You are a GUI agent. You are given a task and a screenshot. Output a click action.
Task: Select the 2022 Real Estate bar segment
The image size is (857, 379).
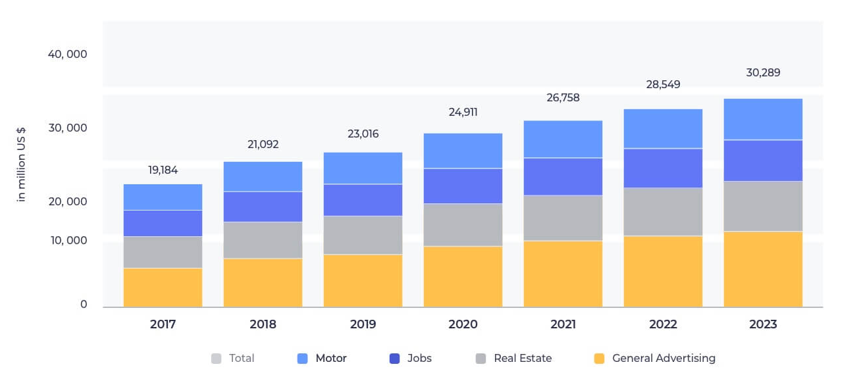pyautogui.click(x=663, y=212)
